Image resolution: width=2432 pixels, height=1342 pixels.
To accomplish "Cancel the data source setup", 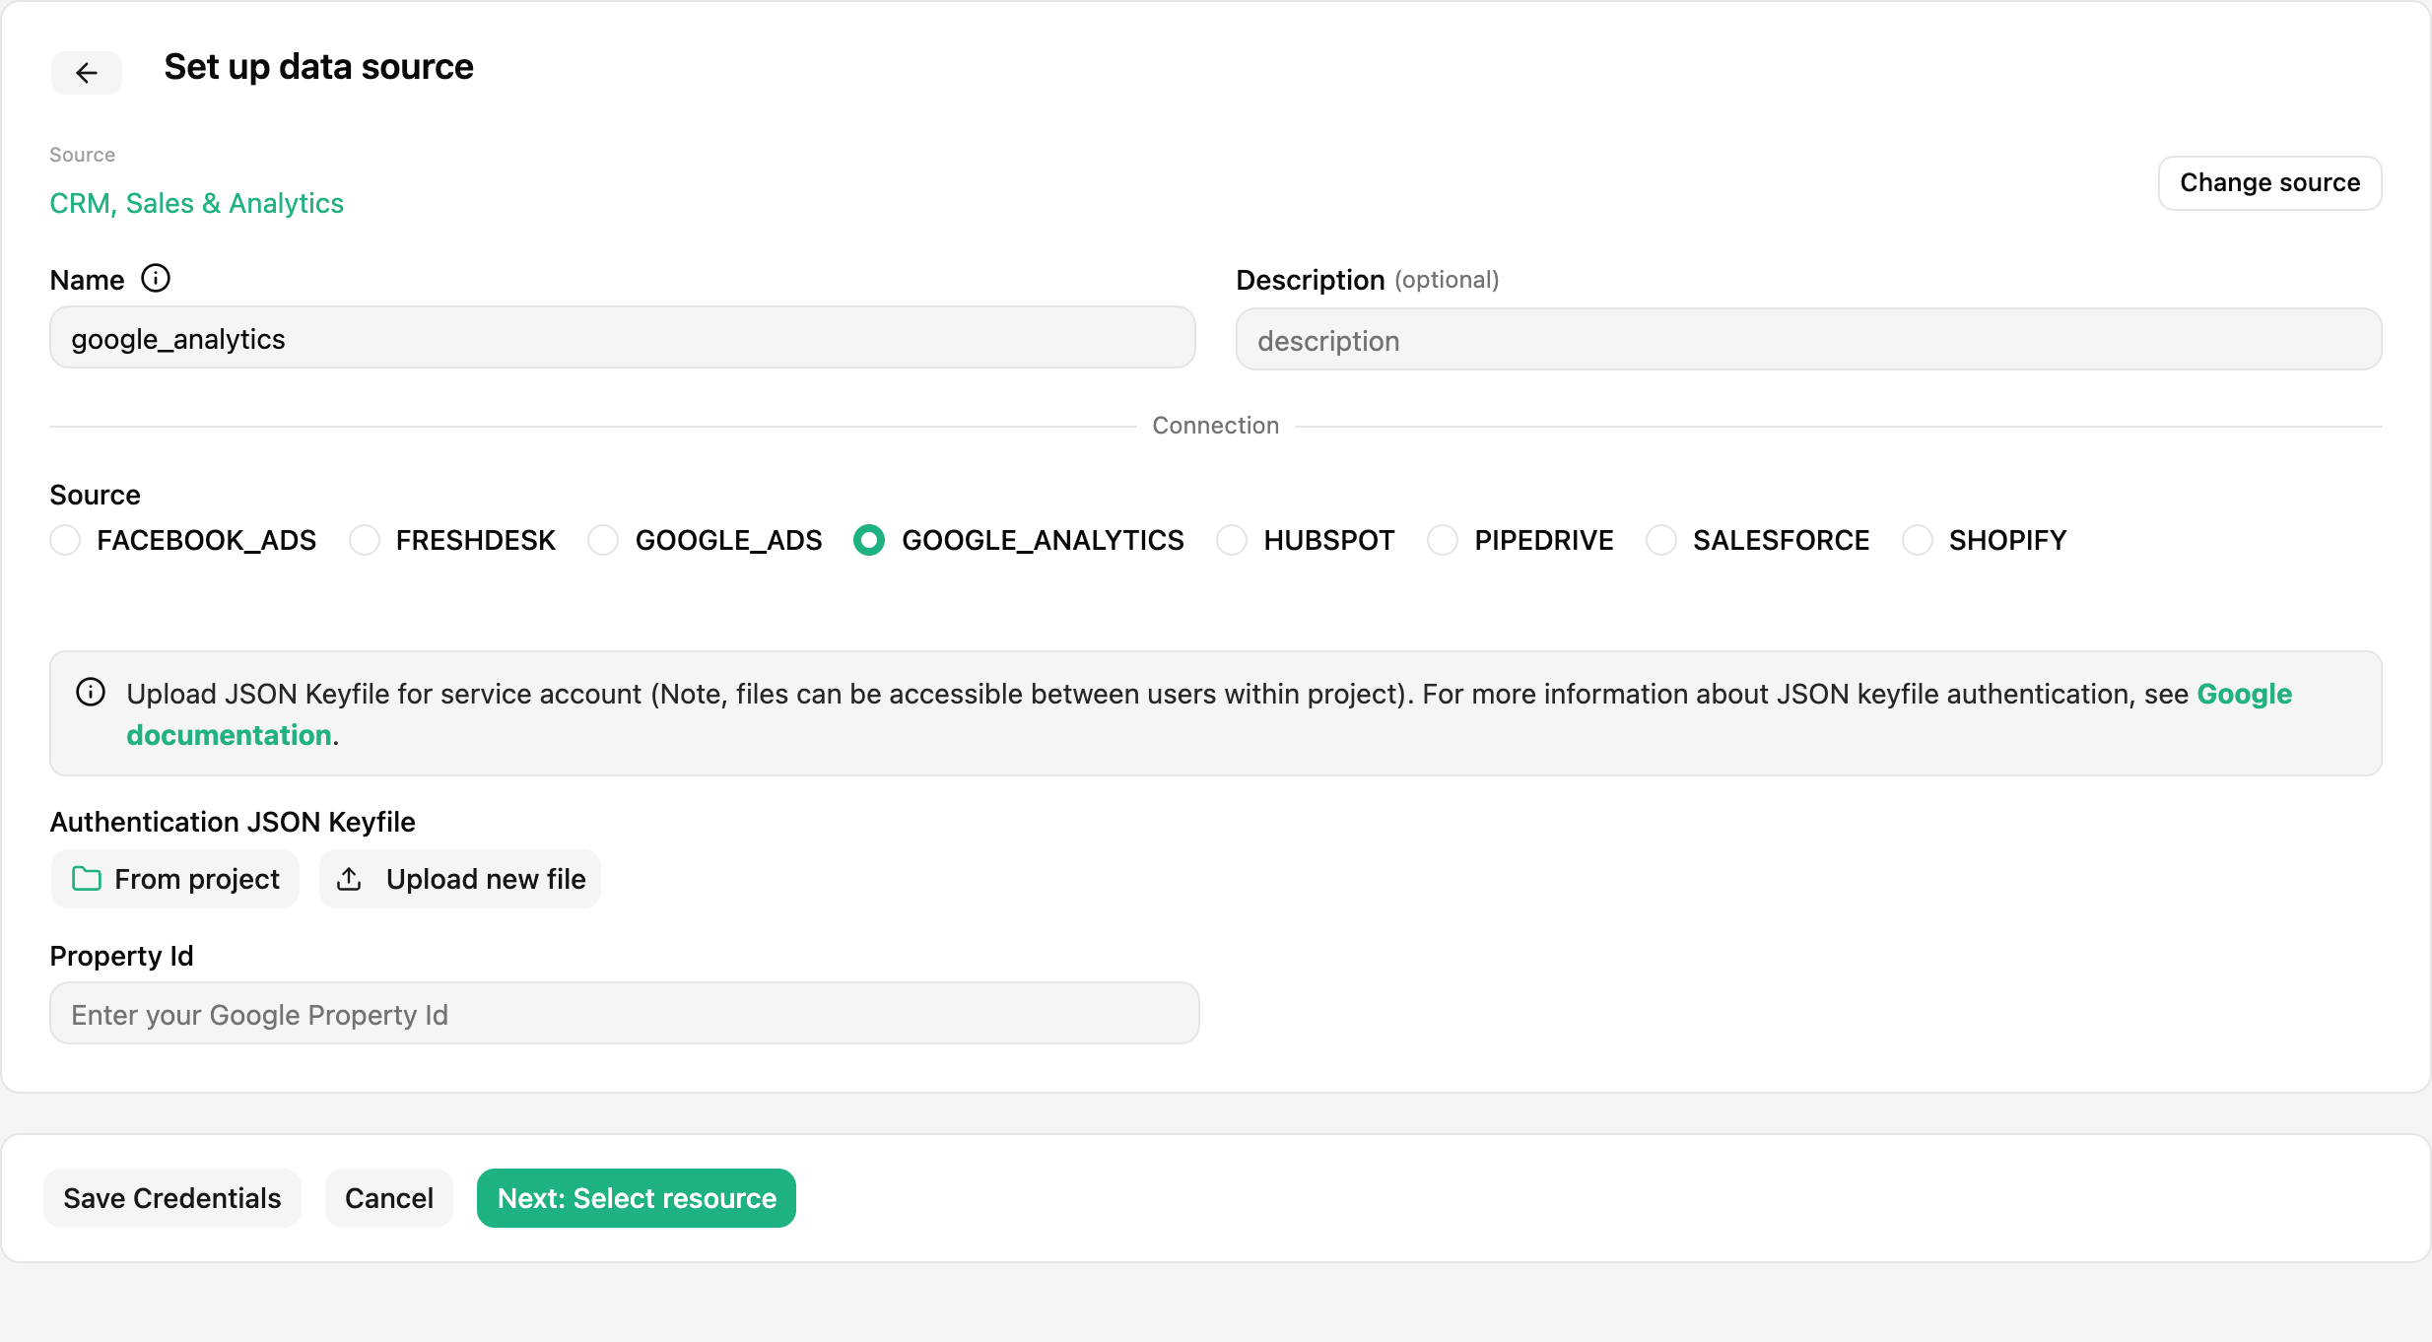I will (389, 1198).
